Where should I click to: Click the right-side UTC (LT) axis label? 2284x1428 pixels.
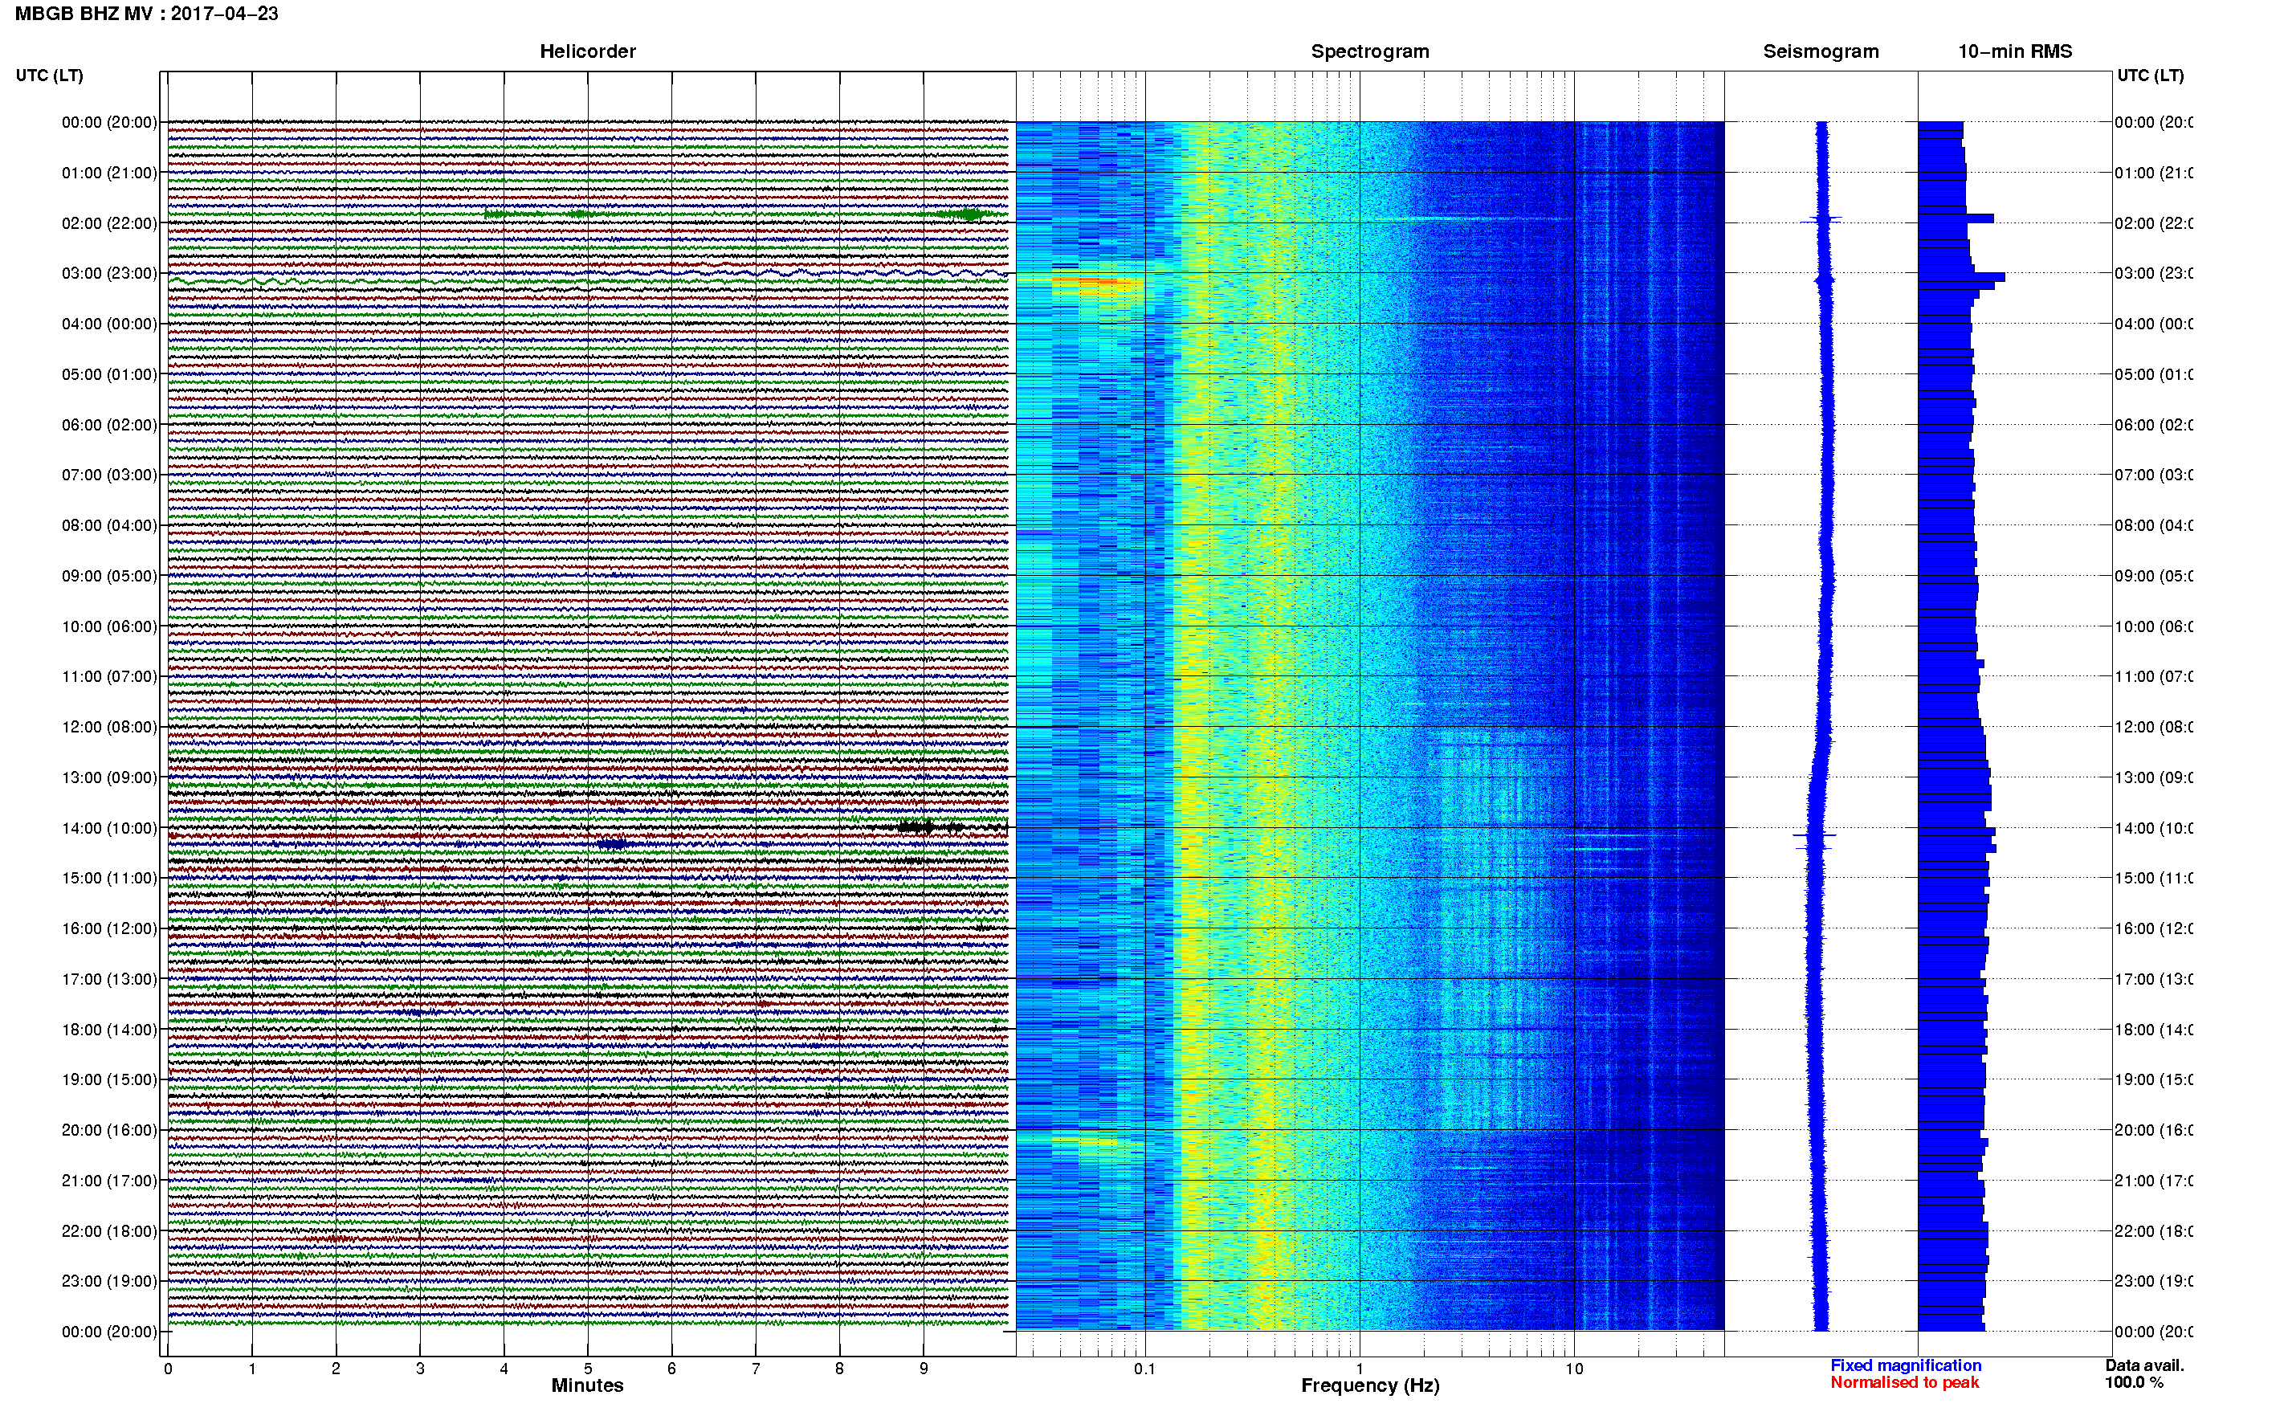pos(2150,75)
